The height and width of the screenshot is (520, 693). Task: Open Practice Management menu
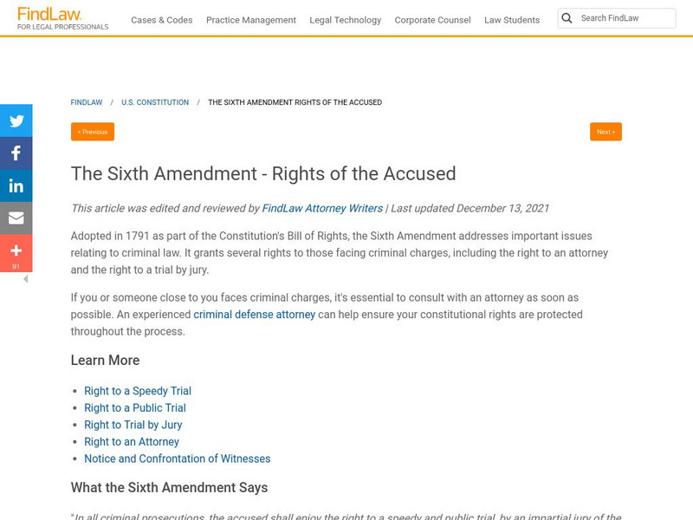[251, 20]
